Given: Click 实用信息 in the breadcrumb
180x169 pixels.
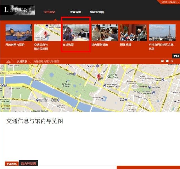Looking at the screenshot, I should coord(22,61).
